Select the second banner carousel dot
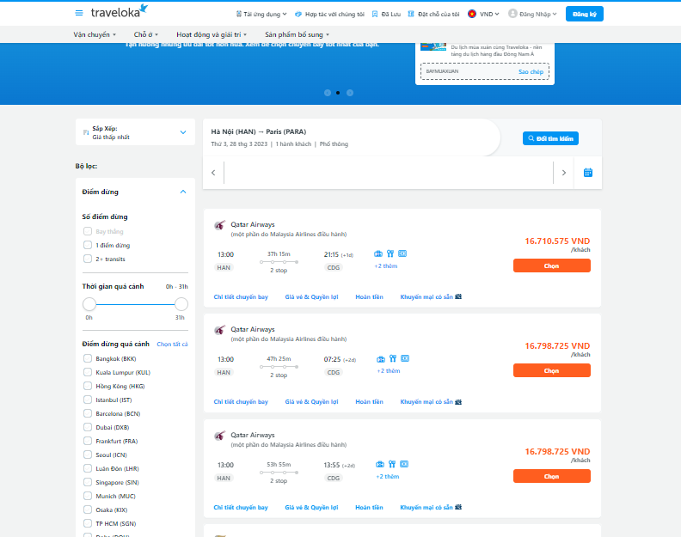 [x=338, y=93]
